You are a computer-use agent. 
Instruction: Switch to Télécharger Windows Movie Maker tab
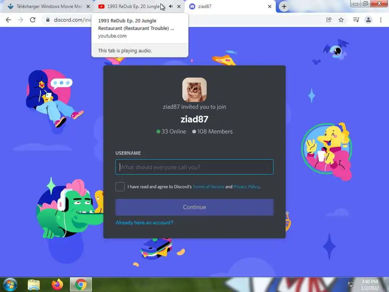tap(49, 6)
